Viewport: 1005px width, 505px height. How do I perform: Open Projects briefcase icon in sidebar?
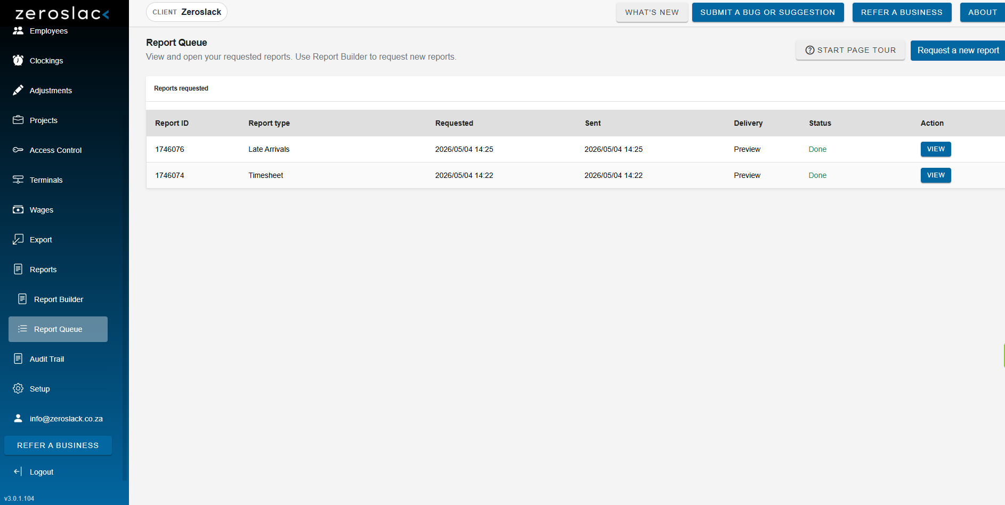click(x=18, y=120)
